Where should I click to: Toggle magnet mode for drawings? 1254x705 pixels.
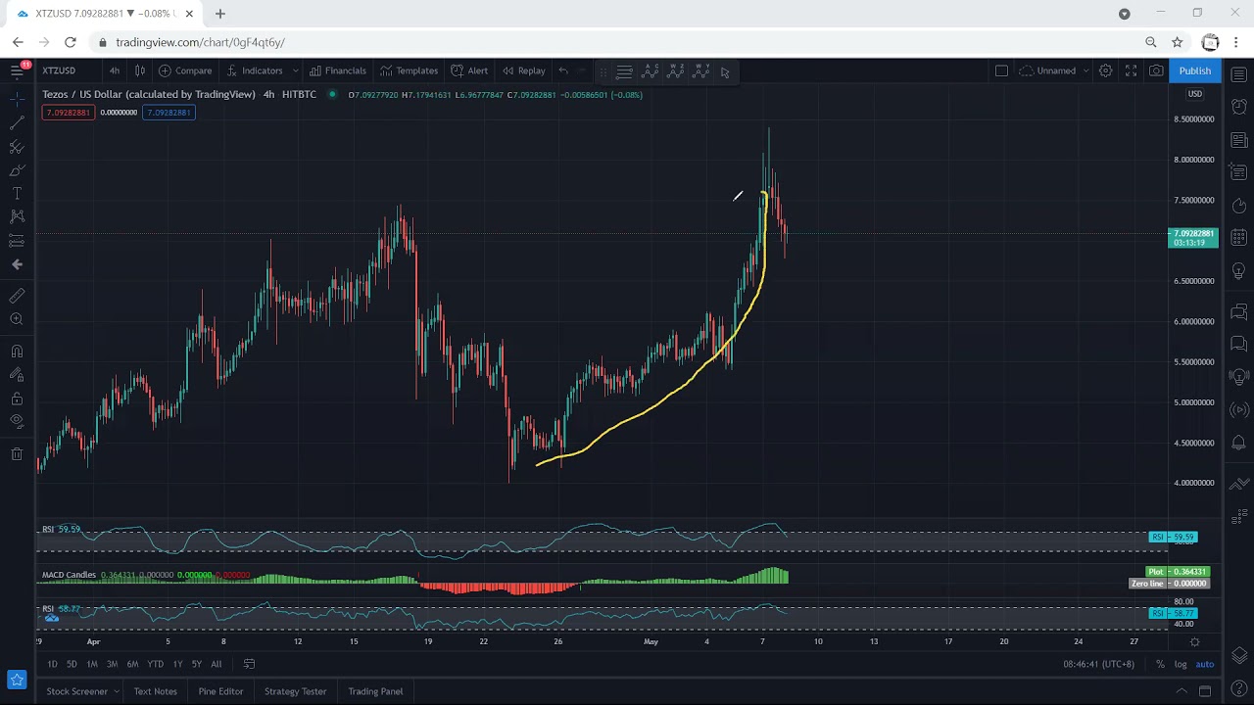17,352
